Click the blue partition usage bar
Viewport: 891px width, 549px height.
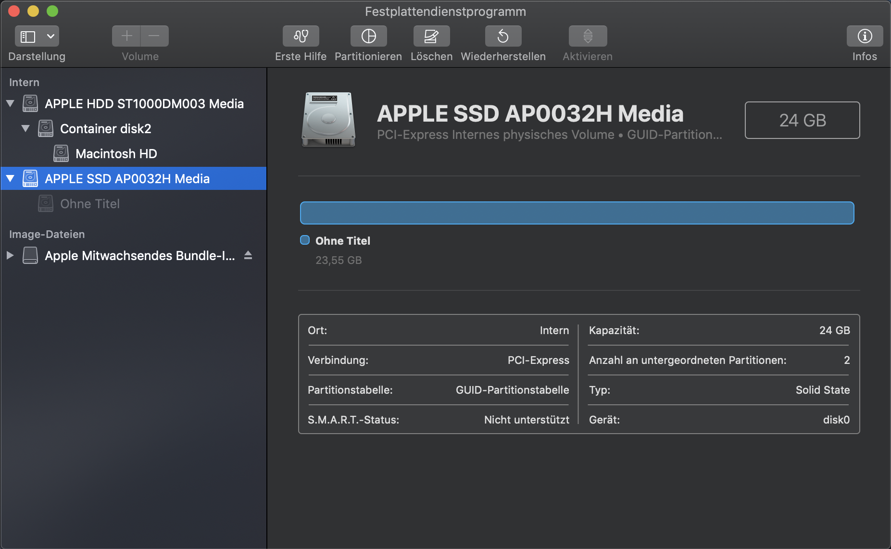click(x=577, y=213)
